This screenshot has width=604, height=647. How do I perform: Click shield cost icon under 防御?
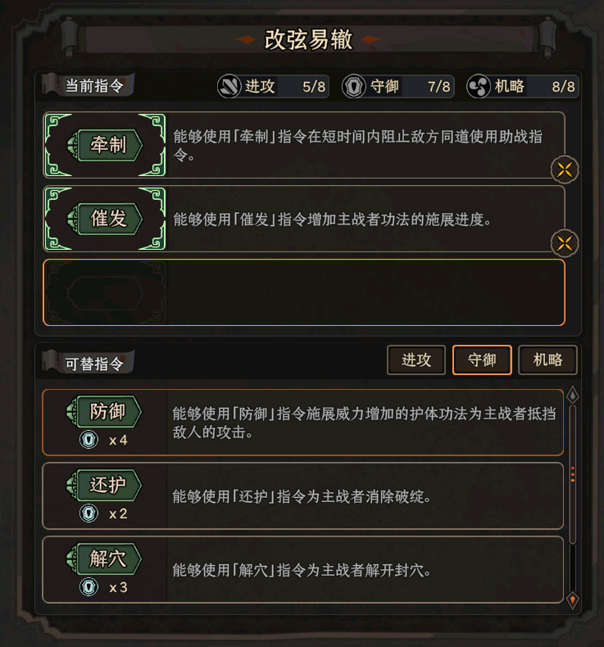tap(89, 440)
